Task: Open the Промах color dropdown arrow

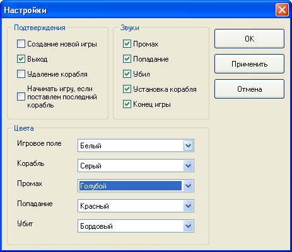Action: pyautogui.click(x=188, y=186)
